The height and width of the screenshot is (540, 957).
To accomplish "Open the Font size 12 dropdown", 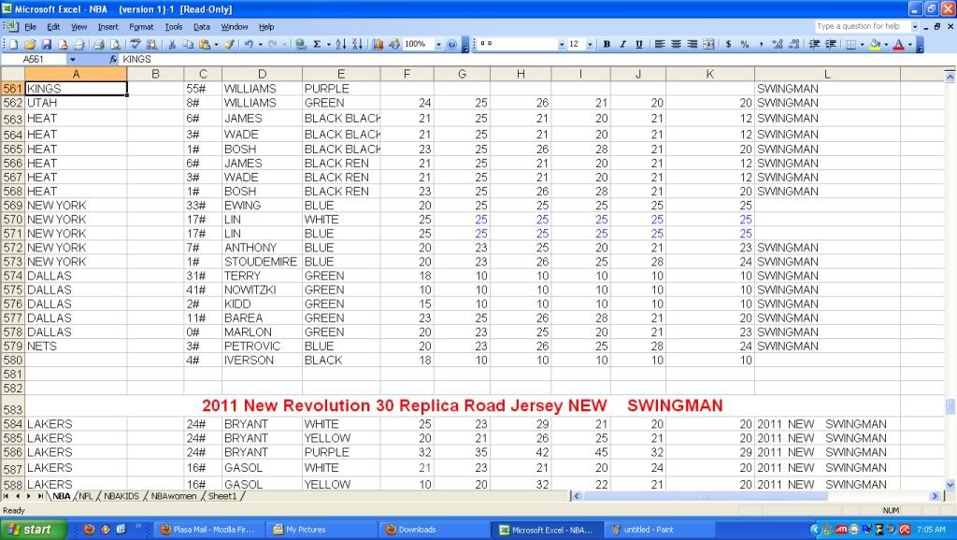I will [590, 45].
